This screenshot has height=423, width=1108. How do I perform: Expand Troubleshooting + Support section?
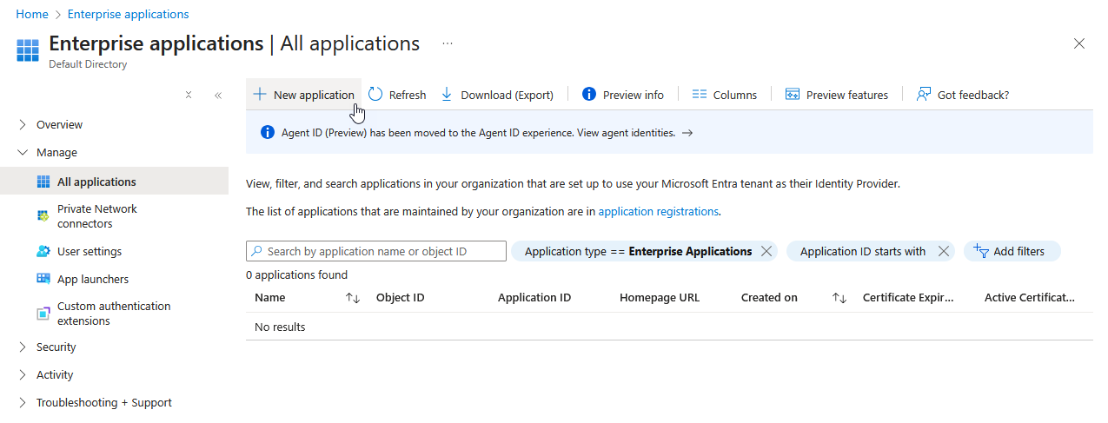click(23, 403)
